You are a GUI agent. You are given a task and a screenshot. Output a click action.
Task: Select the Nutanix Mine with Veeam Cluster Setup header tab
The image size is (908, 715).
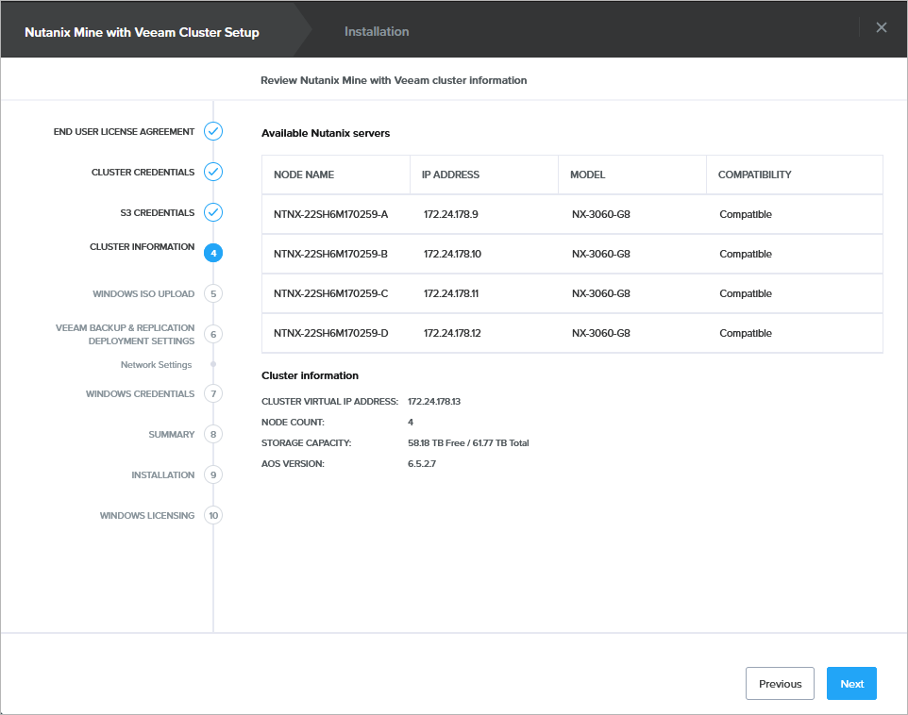click(x=142, y=32)
